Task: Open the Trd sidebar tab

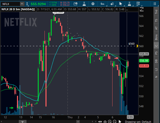Action: [156, 12]
